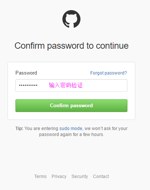Click the word 'continue' in the heading
Image resolution: width=150 pixels, height=190 pixels.
pyautogui.click(x=112, y=46)
